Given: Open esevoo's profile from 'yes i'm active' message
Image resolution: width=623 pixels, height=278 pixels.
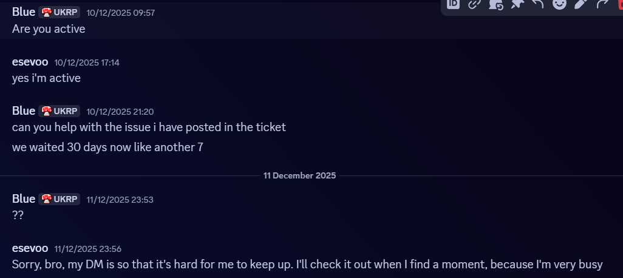Looking at the screenshot, I should coord(30,62).
